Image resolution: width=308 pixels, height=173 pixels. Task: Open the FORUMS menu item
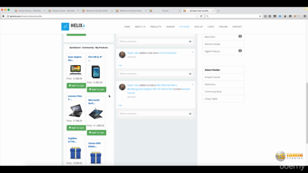223,27
